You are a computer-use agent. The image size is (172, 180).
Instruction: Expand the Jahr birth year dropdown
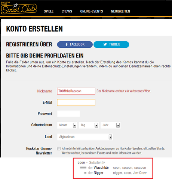coord(110,125)
